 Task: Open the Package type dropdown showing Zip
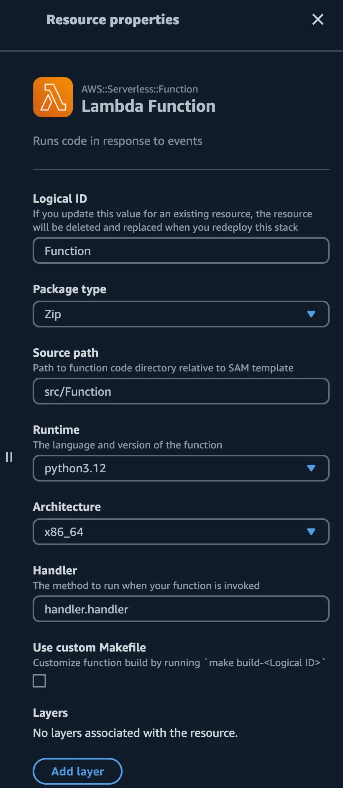point(181,314)
